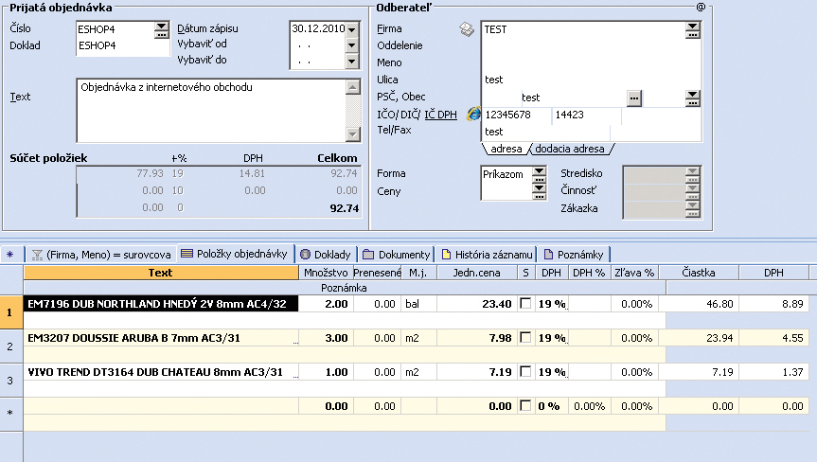Image resolution: width=817 pixels, height=462 pixels.
Task: Tick the S checkbox for EM3207 DOUSSIE ARUBA row
Action: tap(525, 338)
